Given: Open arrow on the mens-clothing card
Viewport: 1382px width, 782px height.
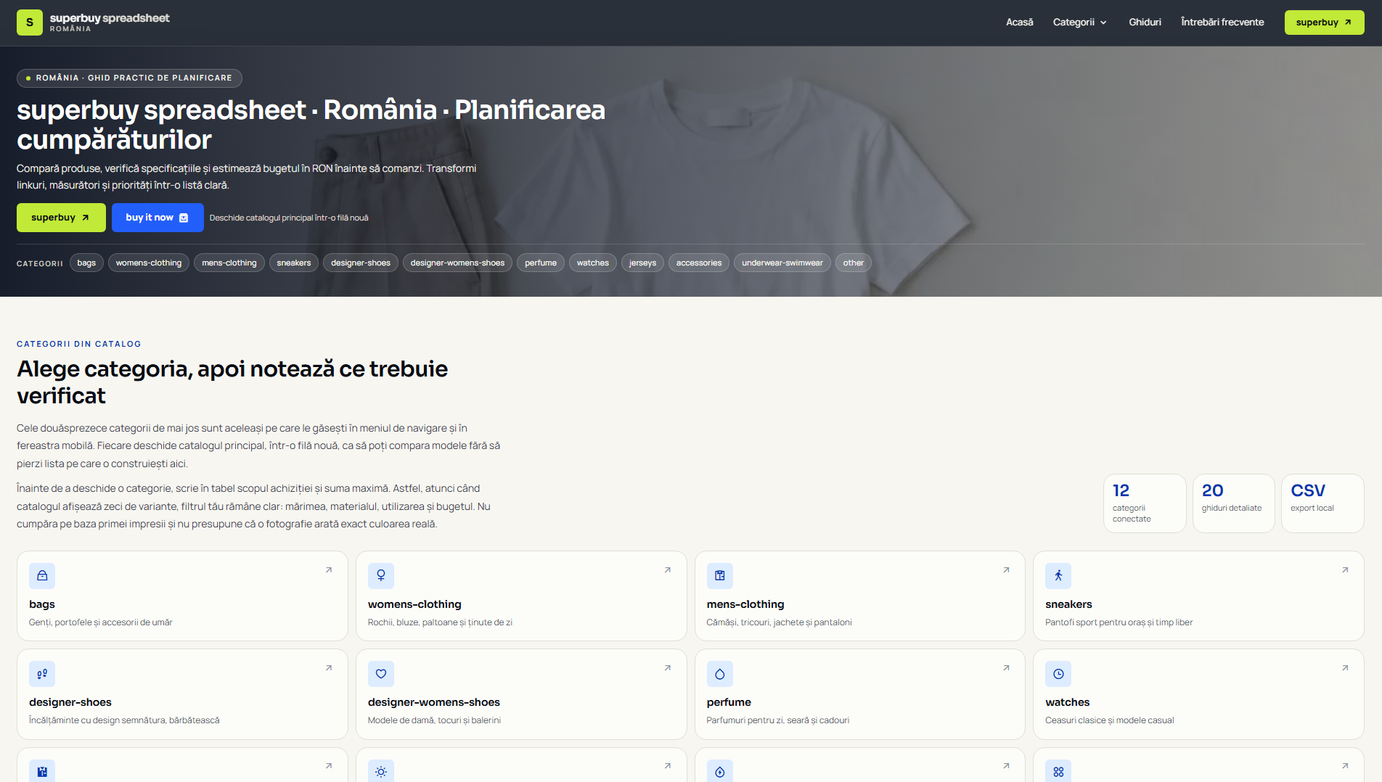Looking at the screenshot, I should click(1007, 570).
